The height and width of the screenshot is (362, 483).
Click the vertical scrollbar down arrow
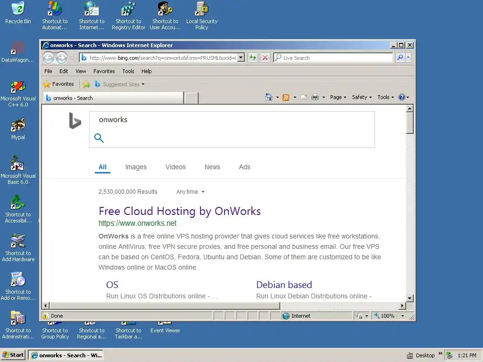[409, 298]
